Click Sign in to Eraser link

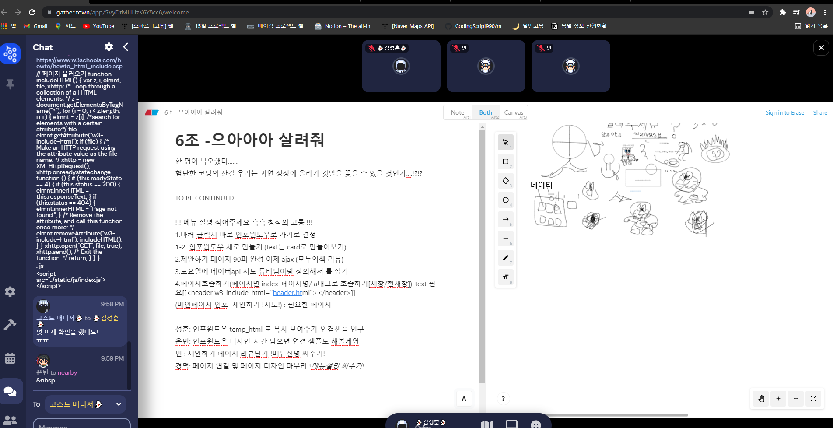[x=786, y=112]
